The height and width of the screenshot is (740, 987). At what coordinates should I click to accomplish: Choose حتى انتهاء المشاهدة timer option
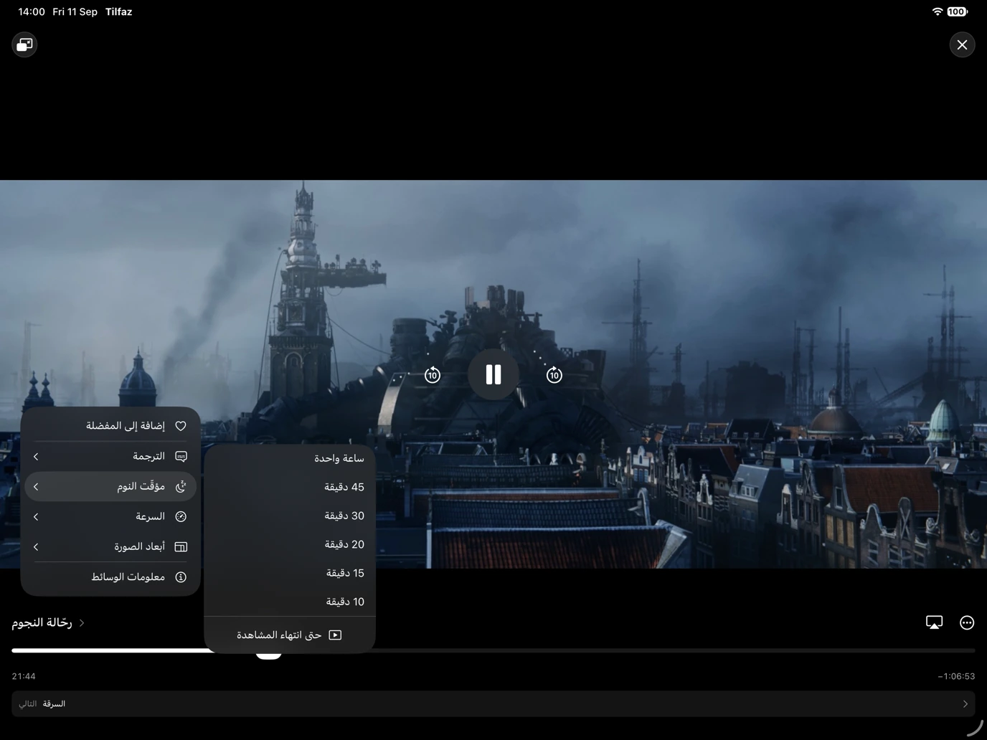[x=290, y=635]
